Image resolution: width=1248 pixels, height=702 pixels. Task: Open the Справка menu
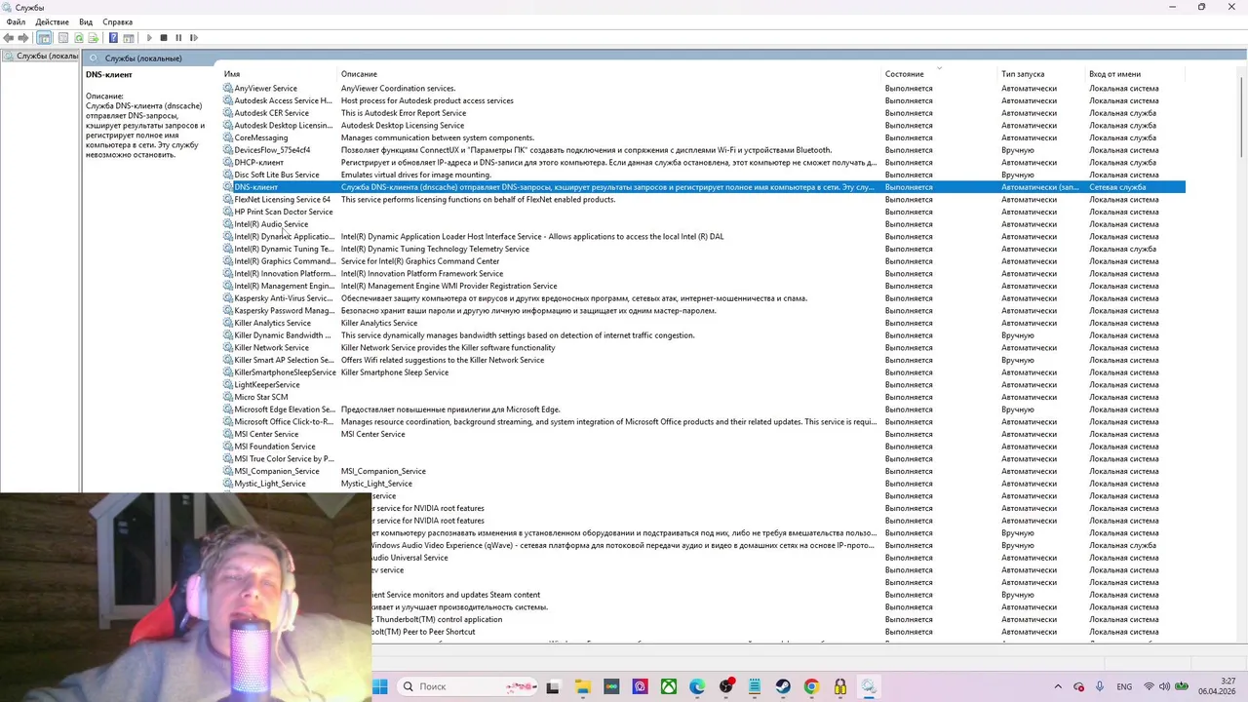117,21
